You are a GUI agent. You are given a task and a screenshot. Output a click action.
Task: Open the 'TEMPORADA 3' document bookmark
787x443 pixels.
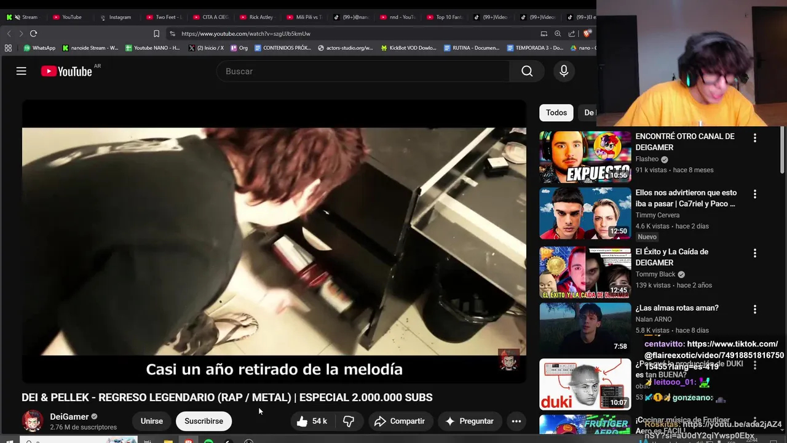tap(535, 48)
